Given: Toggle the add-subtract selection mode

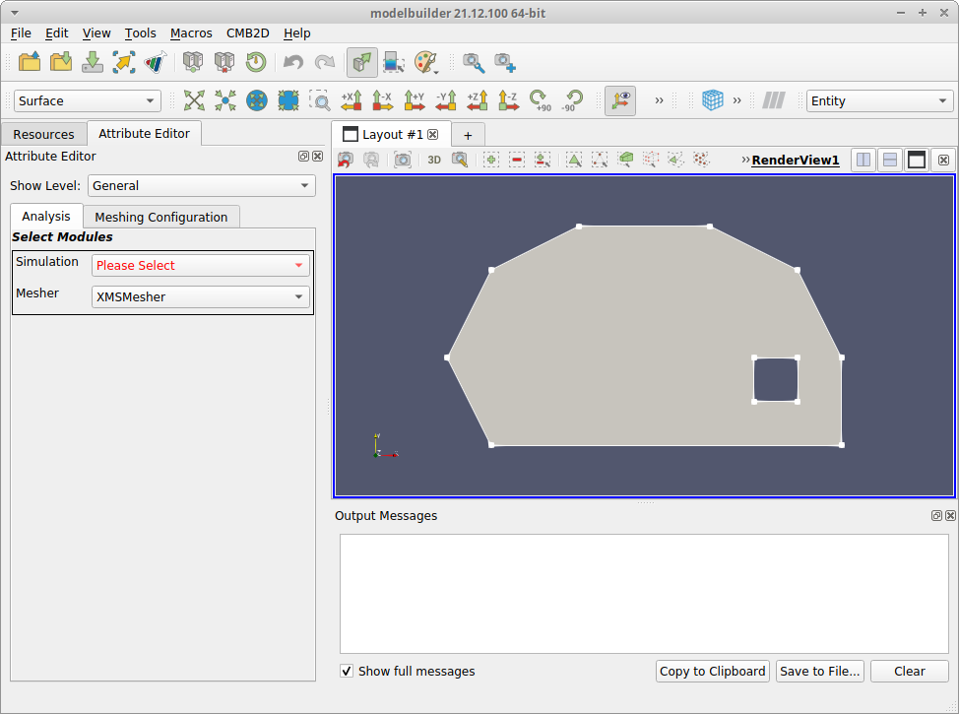Looking at the screenshot, I should [542, 160].
